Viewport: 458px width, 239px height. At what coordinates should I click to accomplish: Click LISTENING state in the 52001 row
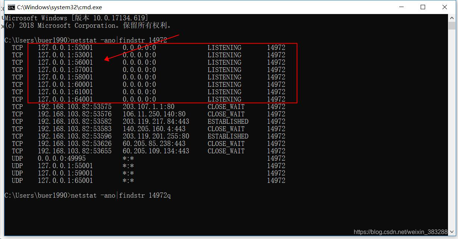tap(224, 48)
